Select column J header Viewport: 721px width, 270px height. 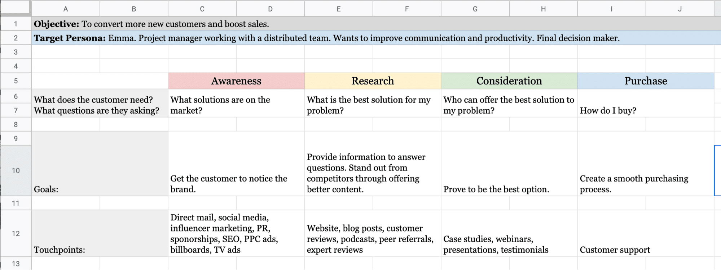(680, 9)
